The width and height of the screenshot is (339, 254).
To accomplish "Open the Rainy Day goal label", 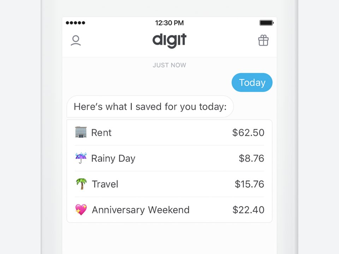I will 113,158.
